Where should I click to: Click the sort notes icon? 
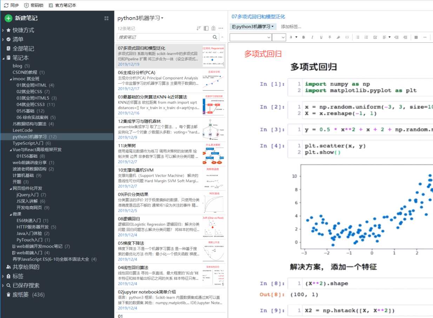coord(199,28)
